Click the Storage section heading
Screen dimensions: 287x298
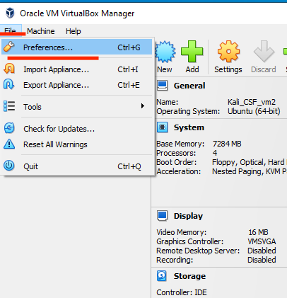[x=189, y=276]
